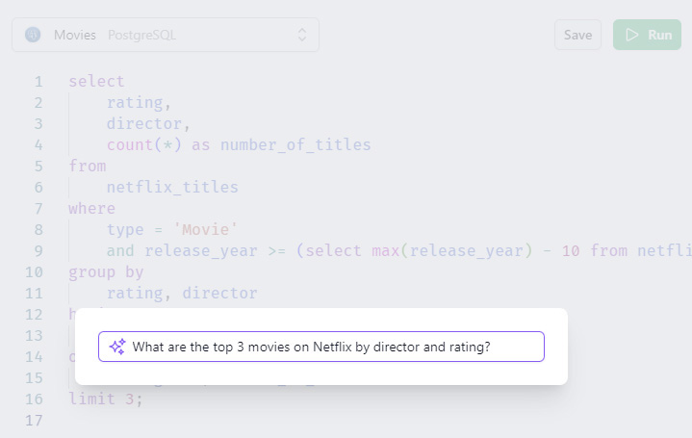Click the Movies database icon
Image resolution: width=692 pixels, height=438 pixels.
tap(33, 35)
